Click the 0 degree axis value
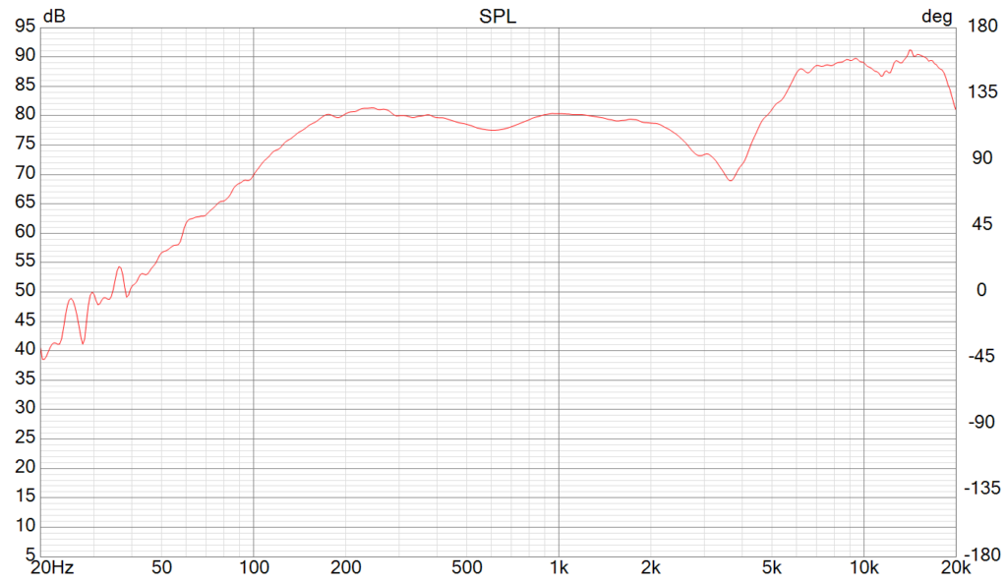Image resolution: width=1007 pixels, height=584 pixels. 981,290
